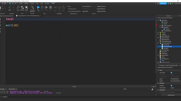Click the Step Over debugger icon
Image resolution: width=181 pixels, height=101 pixels.
coord(59,8)
